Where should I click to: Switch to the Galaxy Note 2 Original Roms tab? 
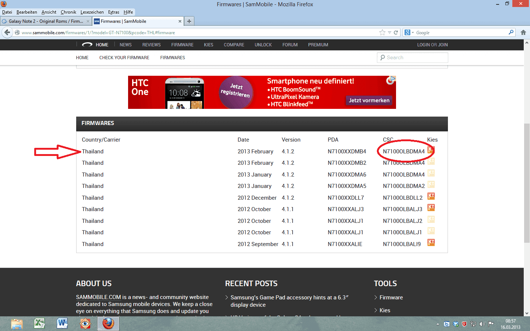(x=46, y=21)
